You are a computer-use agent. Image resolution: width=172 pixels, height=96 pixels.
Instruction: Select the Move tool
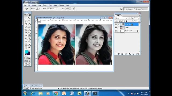[29, 18]
